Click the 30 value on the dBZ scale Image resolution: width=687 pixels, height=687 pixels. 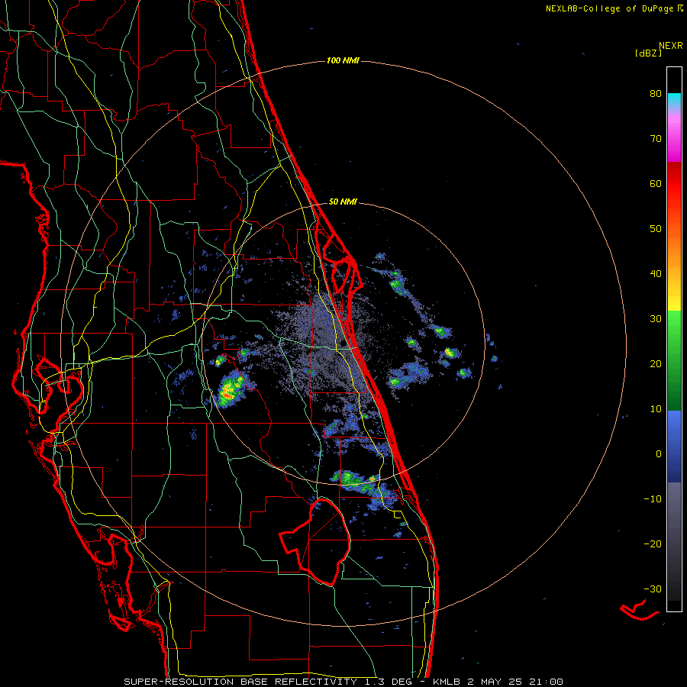pyautogui.click(x=656, y=319)
